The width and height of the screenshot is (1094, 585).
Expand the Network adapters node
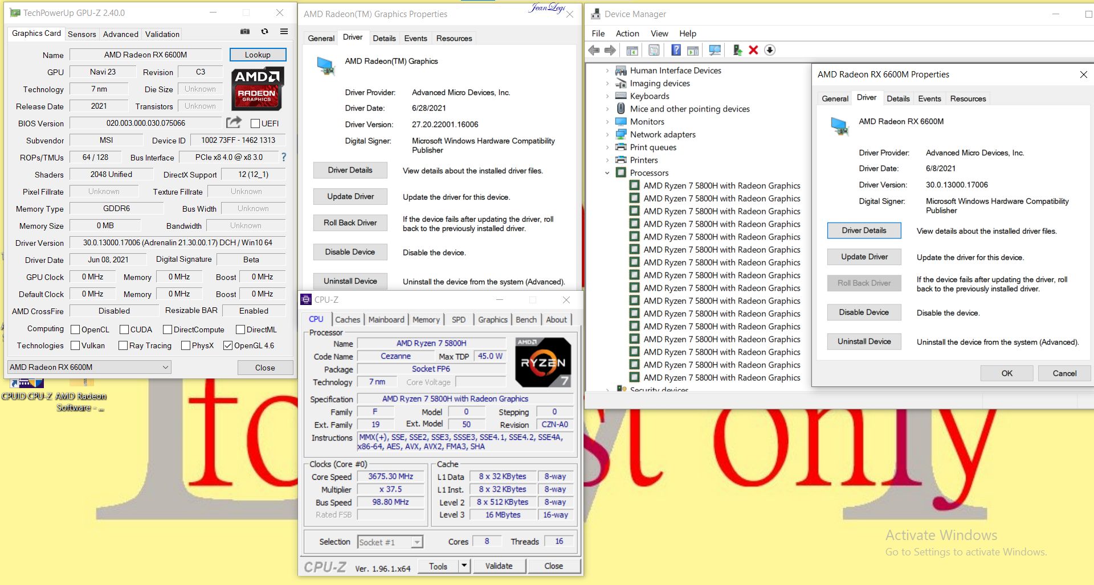(x=607, y=134)
